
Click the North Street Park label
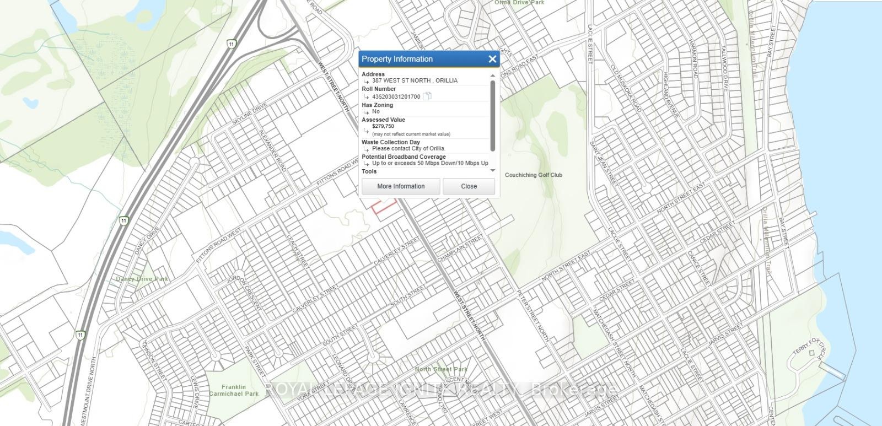441,369
